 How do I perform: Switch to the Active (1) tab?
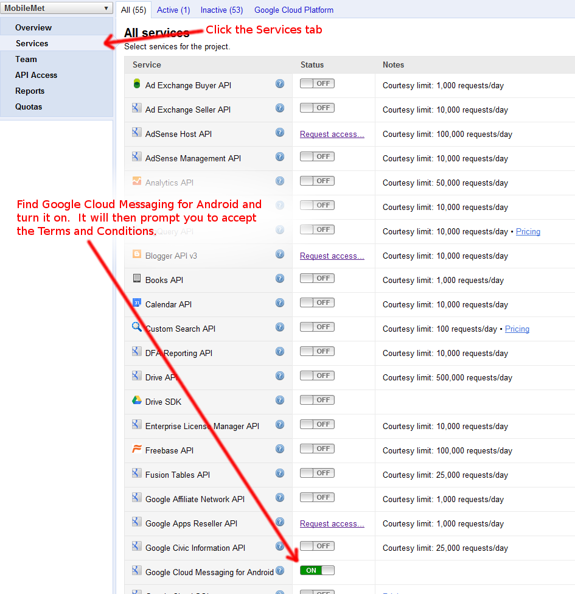coord(173,10)
